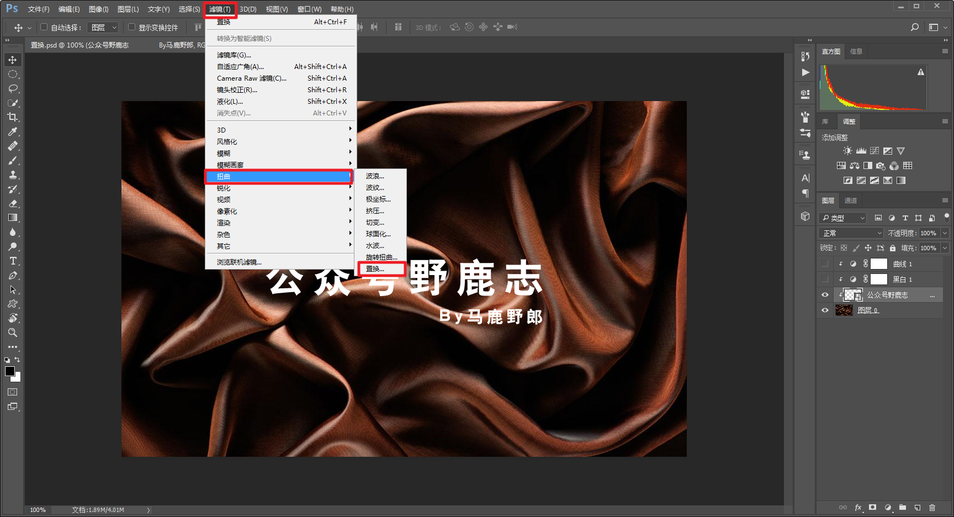The height and width of the screenshot is (517, 954).
Task: Switch to the 信息 tab
Action: pos(856,51)
